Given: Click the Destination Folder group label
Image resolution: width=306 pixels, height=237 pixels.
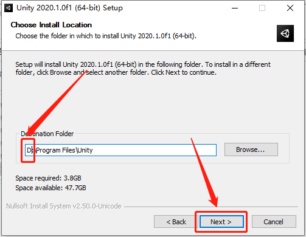Looking at the screenshot, I should (x=47, y=134).
